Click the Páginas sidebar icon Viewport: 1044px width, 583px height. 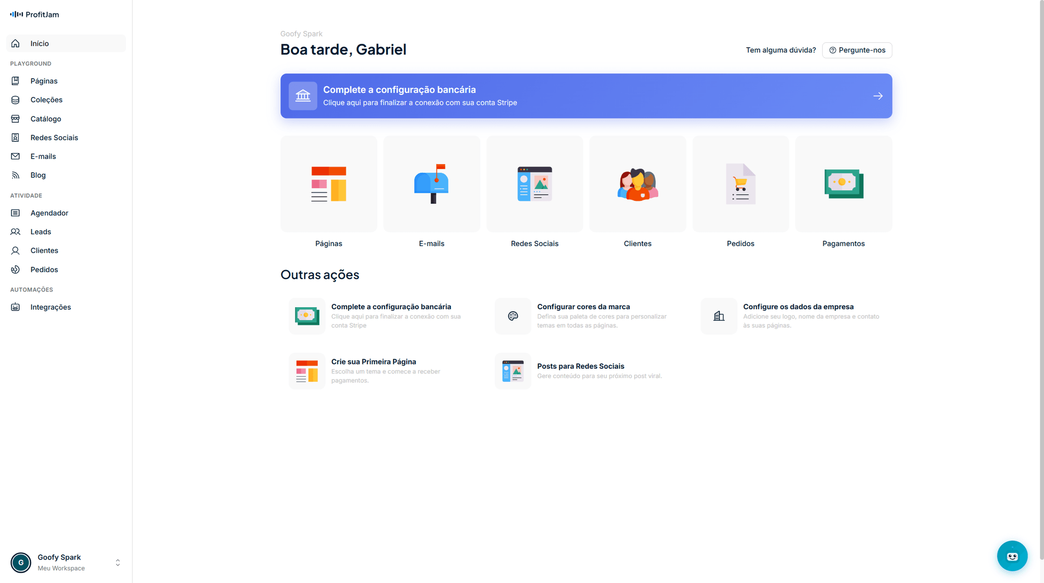16,81
